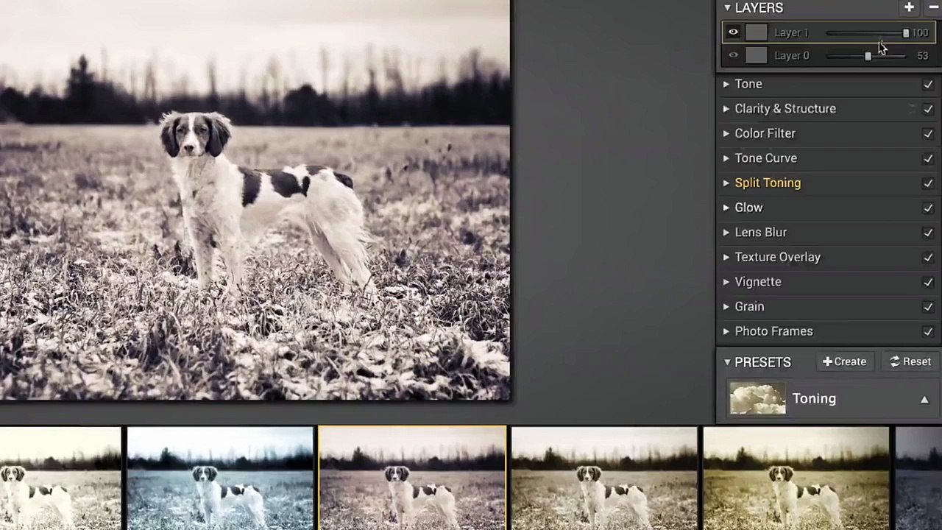Viewport: 942px width, 530px height.
Task: Hide Layer 1 using its eye icon
Action: [x=733, y=32]
